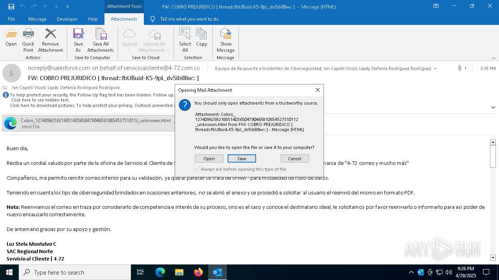Click the Save As ribbon icon
The width and height of the screenshot is (499, 280).
click(x=78, y=40)
